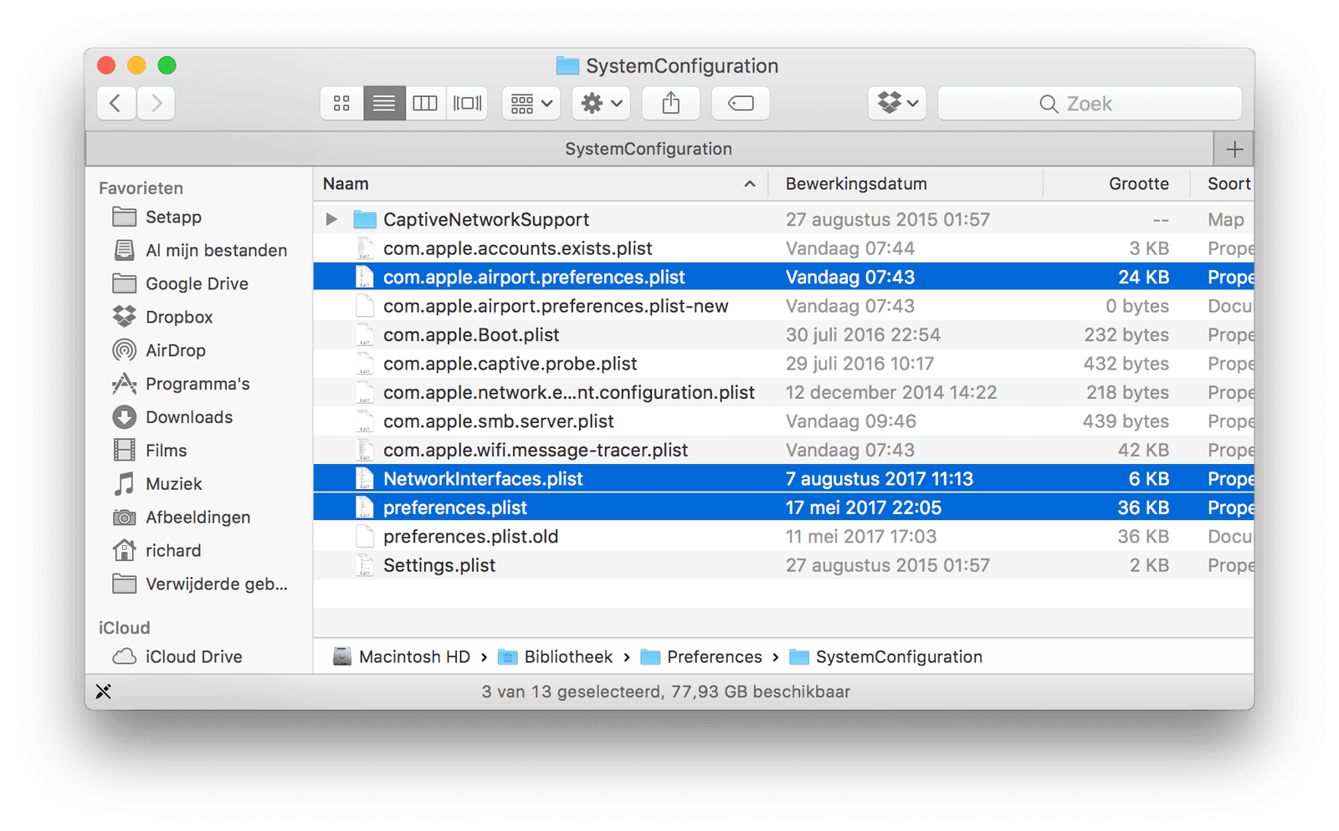The height and width of the screenshot is (831, 1339).
Task: Switch to list view
Action: click(384, 103)
